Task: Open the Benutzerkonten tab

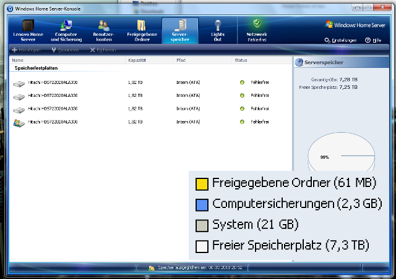Action: coord(104,30)
